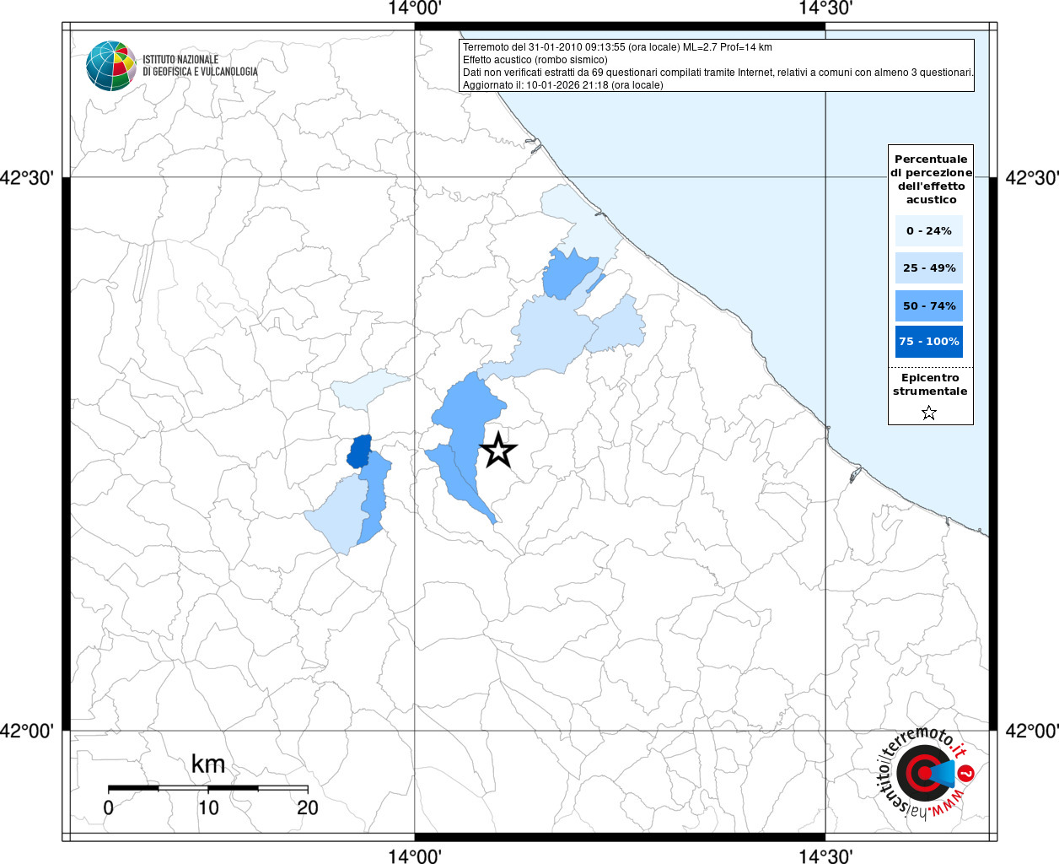Click the 14°00' longitude label at top
The height and width of the screenshot is (864, 1059).
pos(415,8)
